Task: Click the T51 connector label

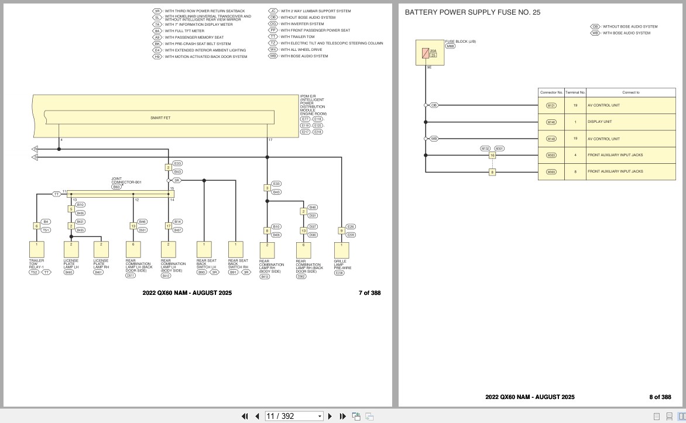Action: 46,230
